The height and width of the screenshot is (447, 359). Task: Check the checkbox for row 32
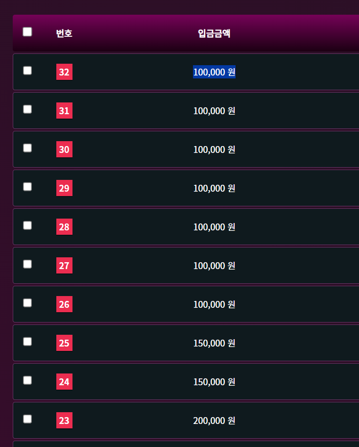tap(27, 71)
